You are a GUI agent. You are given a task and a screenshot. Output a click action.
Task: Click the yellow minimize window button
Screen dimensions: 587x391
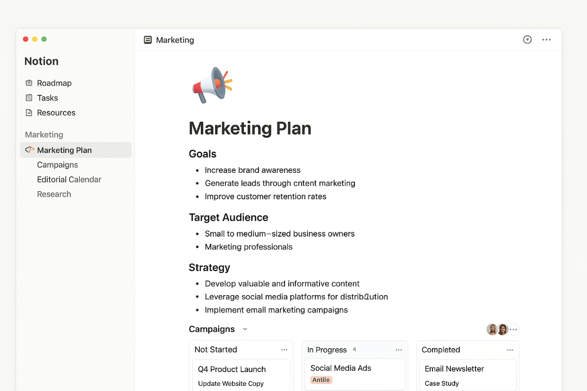[x=35, y=39]
